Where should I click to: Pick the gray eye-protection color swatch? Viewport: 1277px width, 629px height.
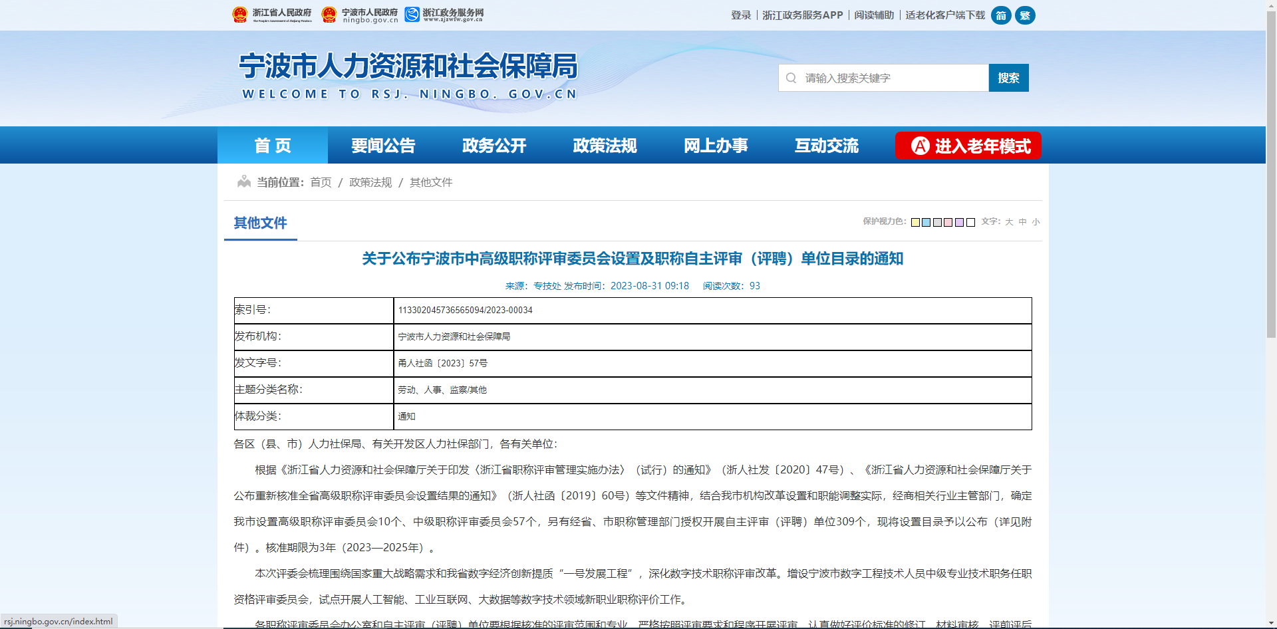(937, 222)
